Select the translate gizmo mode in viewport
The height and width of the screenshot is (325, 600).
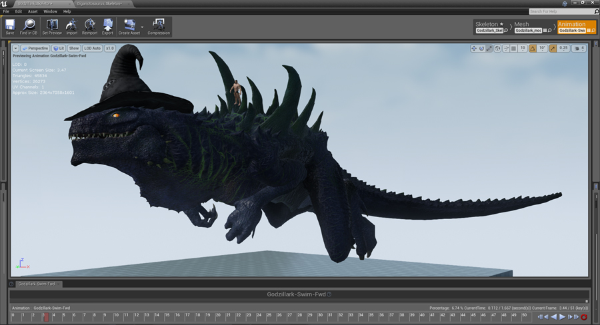click(x=474, y=48)
